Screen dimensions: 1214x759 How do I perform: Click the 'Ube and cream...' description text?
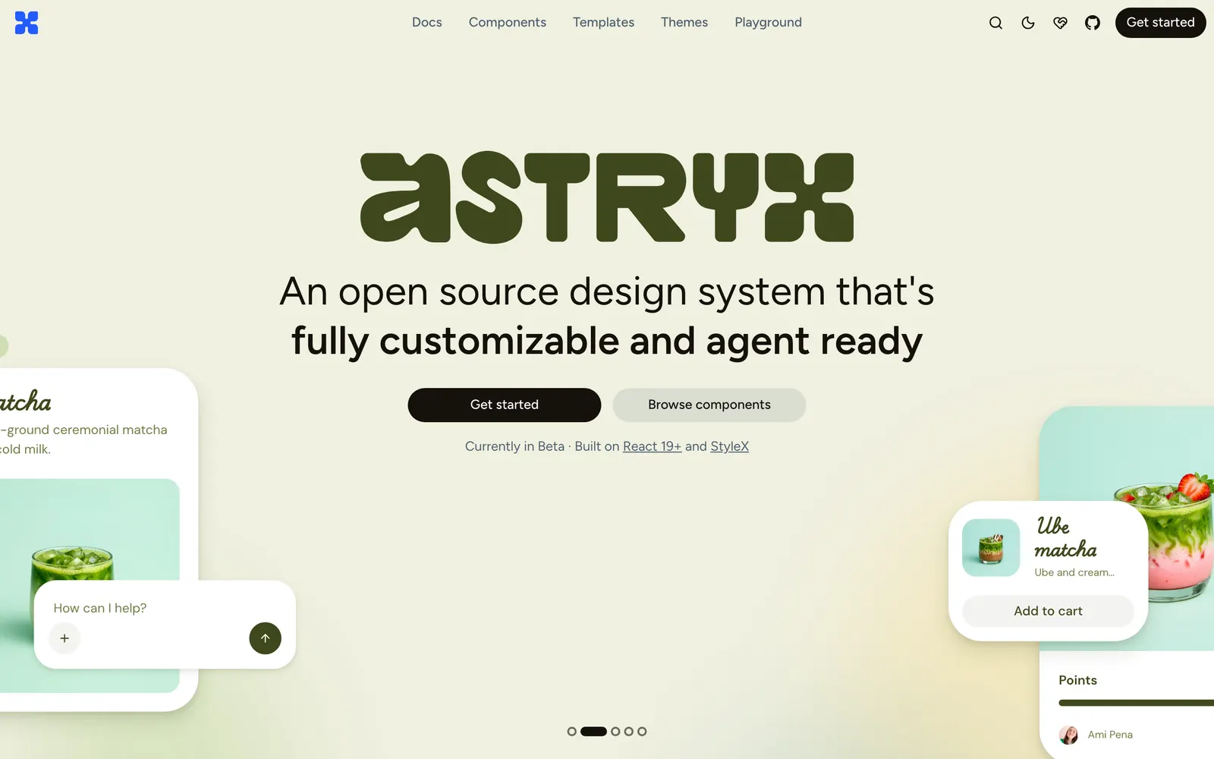(x=1074, y=572)
